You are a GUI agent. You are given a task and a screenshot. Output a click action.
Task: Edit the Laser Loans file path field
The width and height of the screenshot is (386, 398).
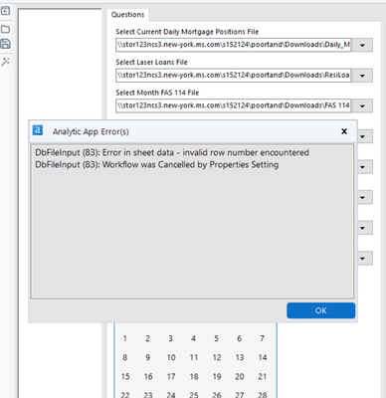(233, 76)
